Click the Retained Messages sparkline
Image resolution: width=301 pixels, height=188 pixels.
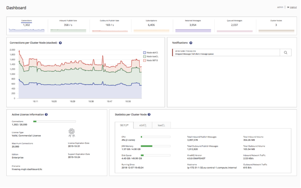tap(193, 31)
